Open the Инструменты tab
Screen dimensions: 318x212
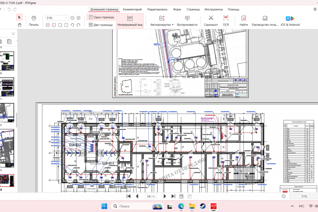[213, 9]
